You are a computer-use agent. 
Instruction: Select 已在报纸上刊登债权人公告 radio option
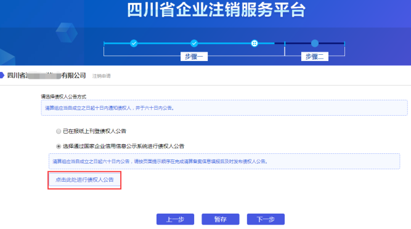coord(59,131)
